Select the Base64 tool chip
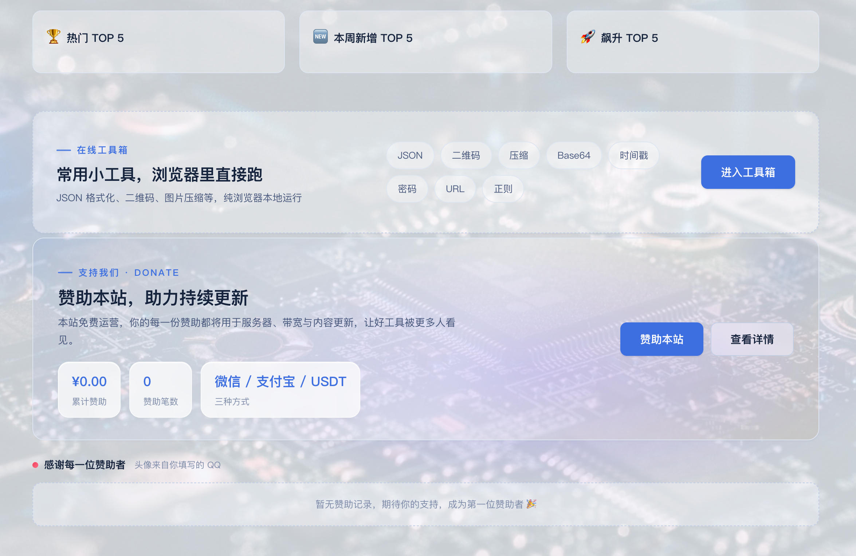 click(574, 155)
